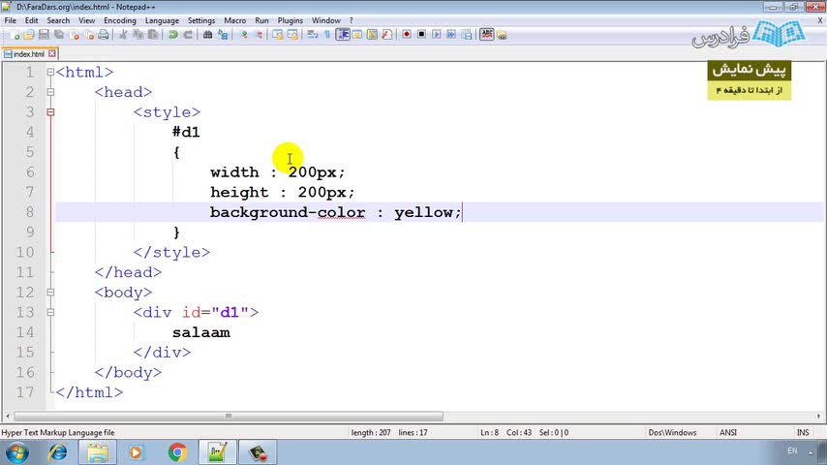This screenshot has height=465, width=827.
Task: Start macro recording with red dot icon
Action: coord(406,35)
